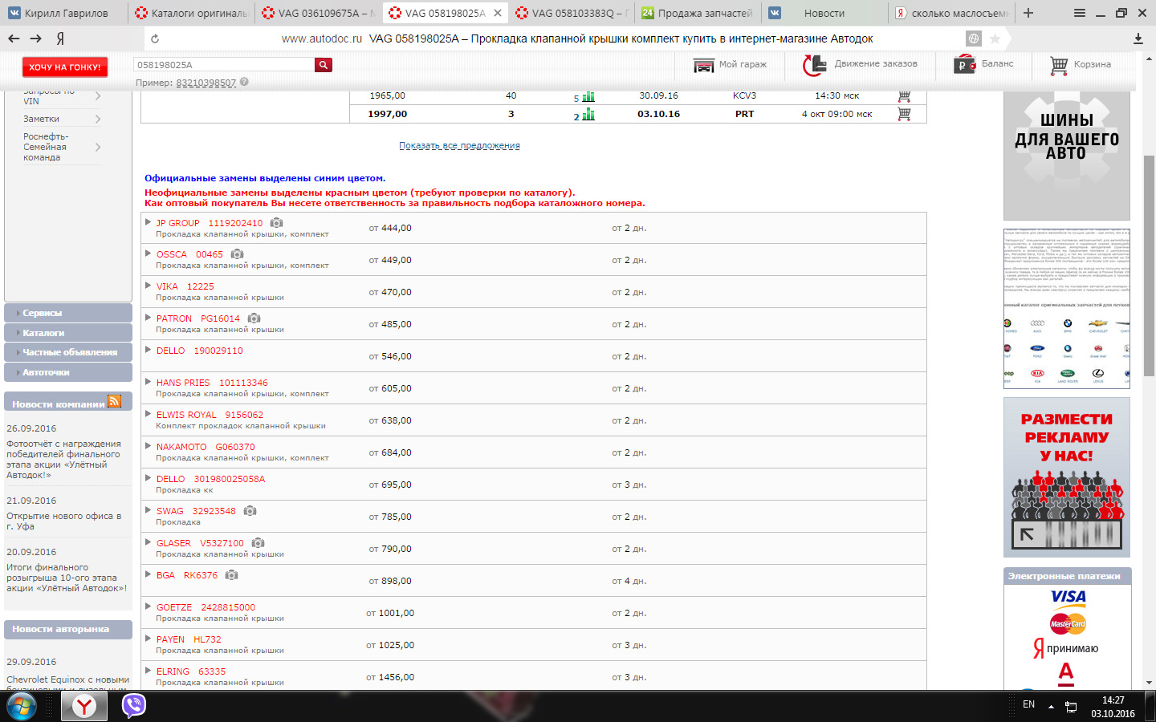This screenshot has height=722, width=1156.
Task: Click the DELLO 301980025058A part link
Action: click(210, 479)
